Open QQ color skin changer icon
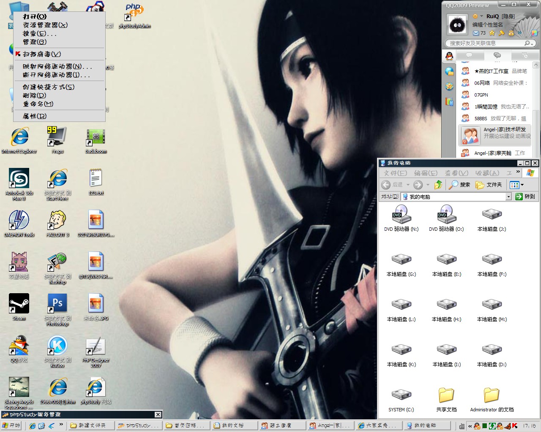541x432 pixels. 534,33
